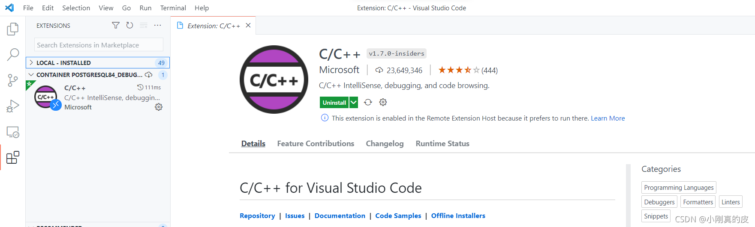Viewport: 755px width, 227px height.
Task: Select the Details tab
Action: point(253,144)
